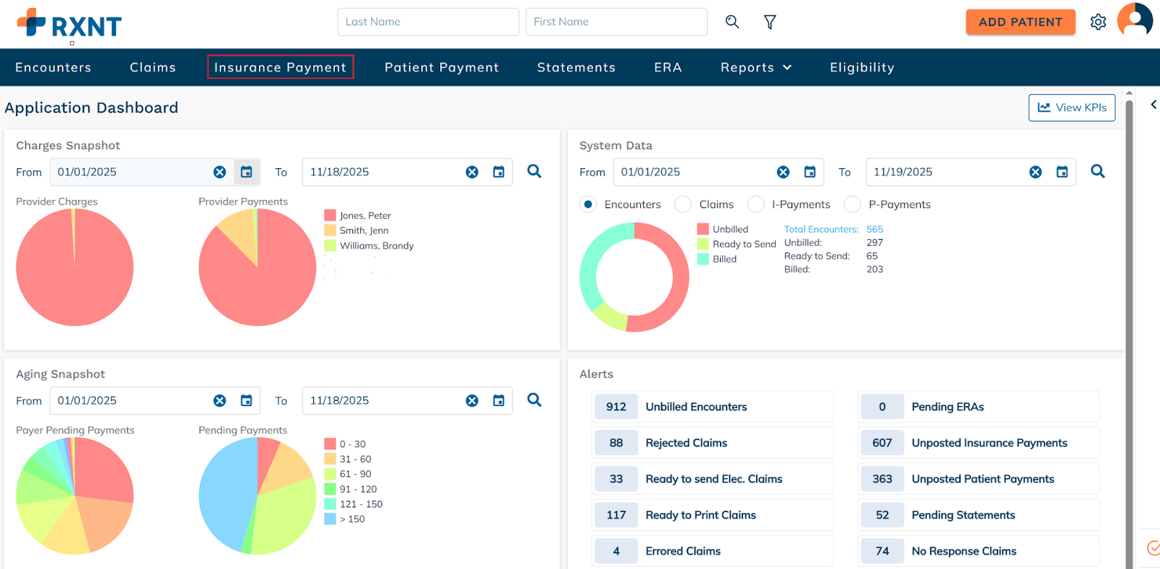Click the patient search magnifier icon
This screenshot has height=569, width=1160.
[732, 22]
